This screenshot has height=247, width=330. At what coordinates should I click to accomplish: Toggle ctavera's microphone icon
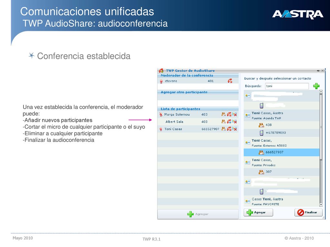coord(161,81)
